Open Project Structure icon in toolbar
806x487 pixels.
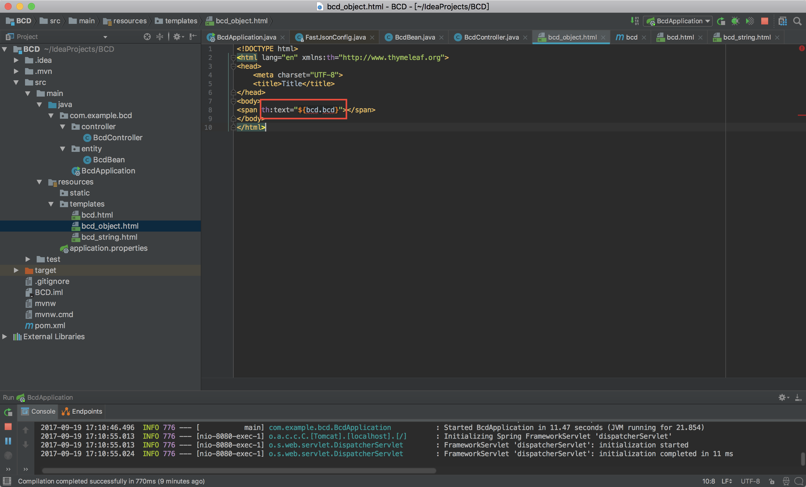(782, 21)
